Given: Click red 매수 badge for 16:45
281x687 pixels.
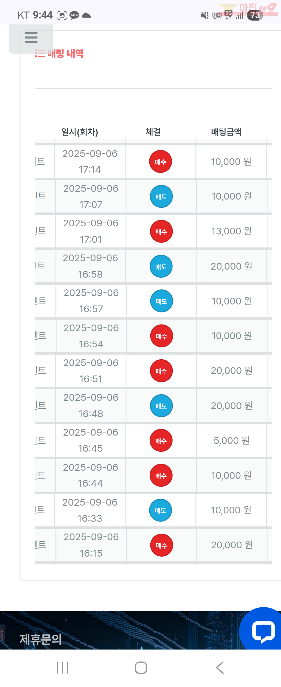Looking at the screenshot, I should pos(161,441).
